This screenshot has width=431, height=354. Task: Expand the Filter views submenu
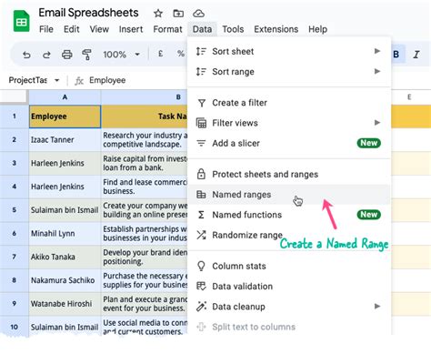289,123
